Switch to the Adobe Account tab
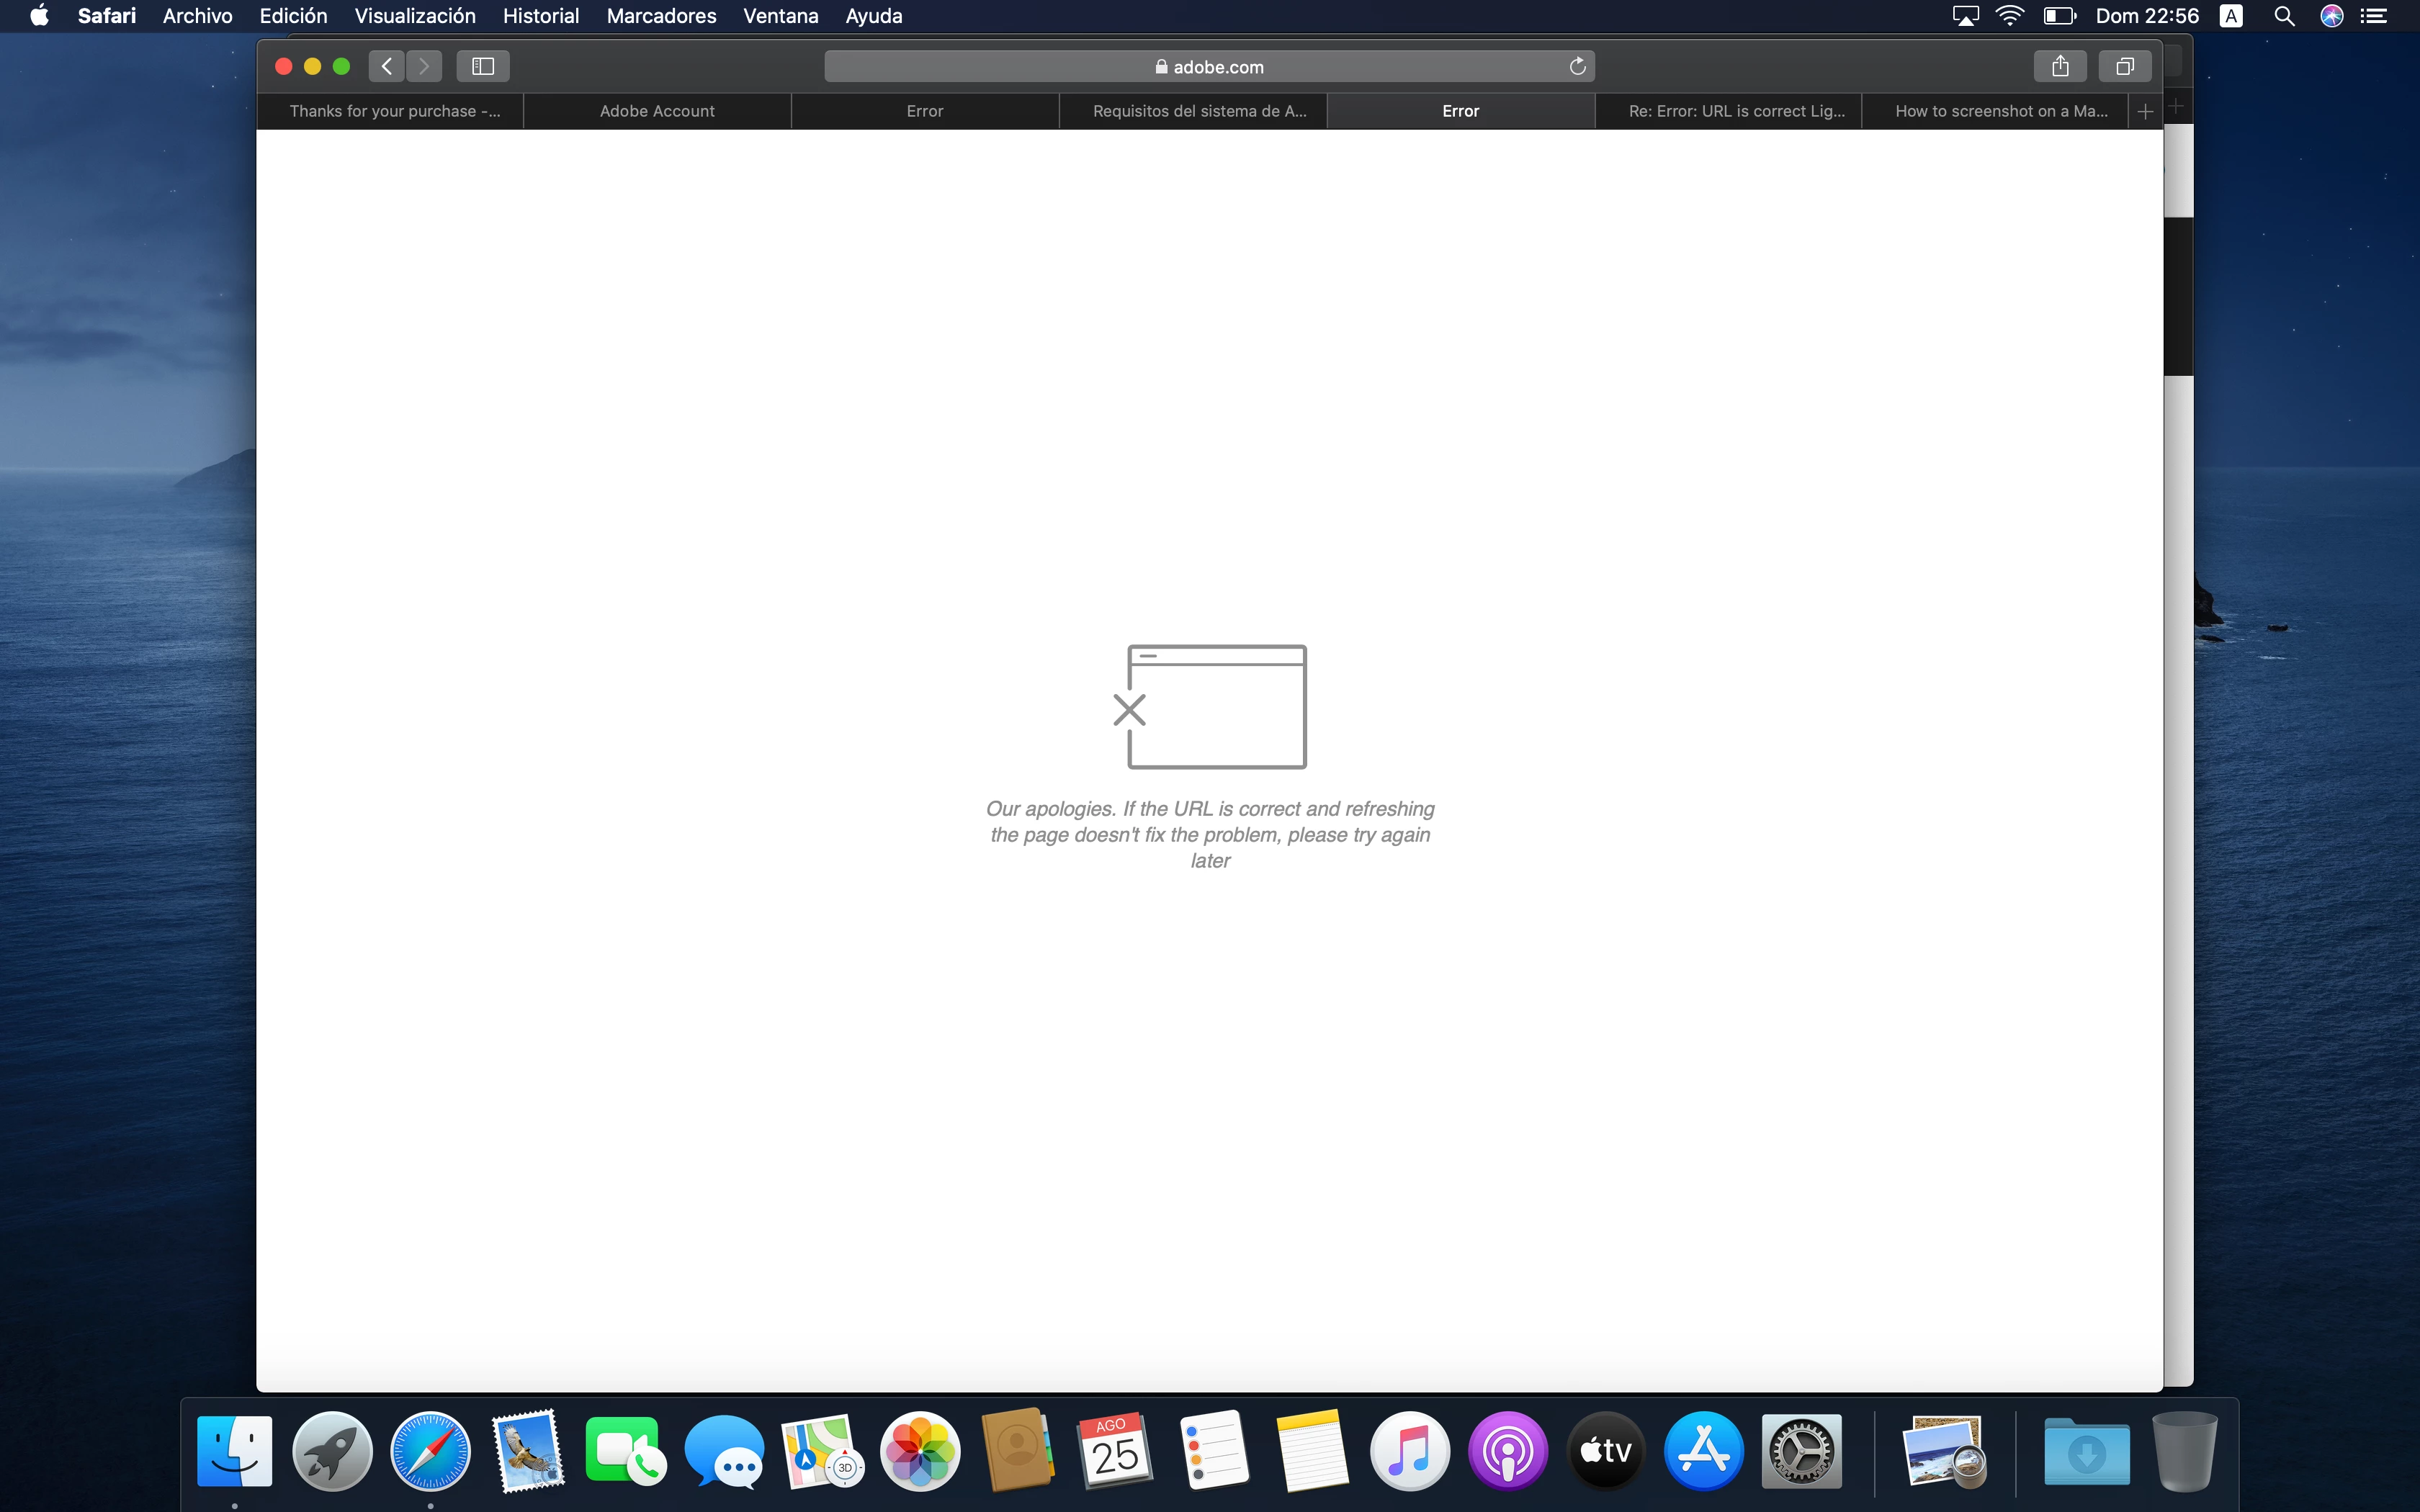Viewport: 2420px width, 1512px height. [657, 111]
